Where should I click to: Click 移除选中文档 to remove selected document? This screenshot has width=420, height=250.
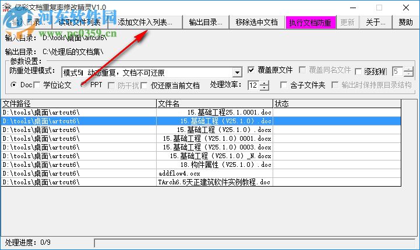click(257, 23)
